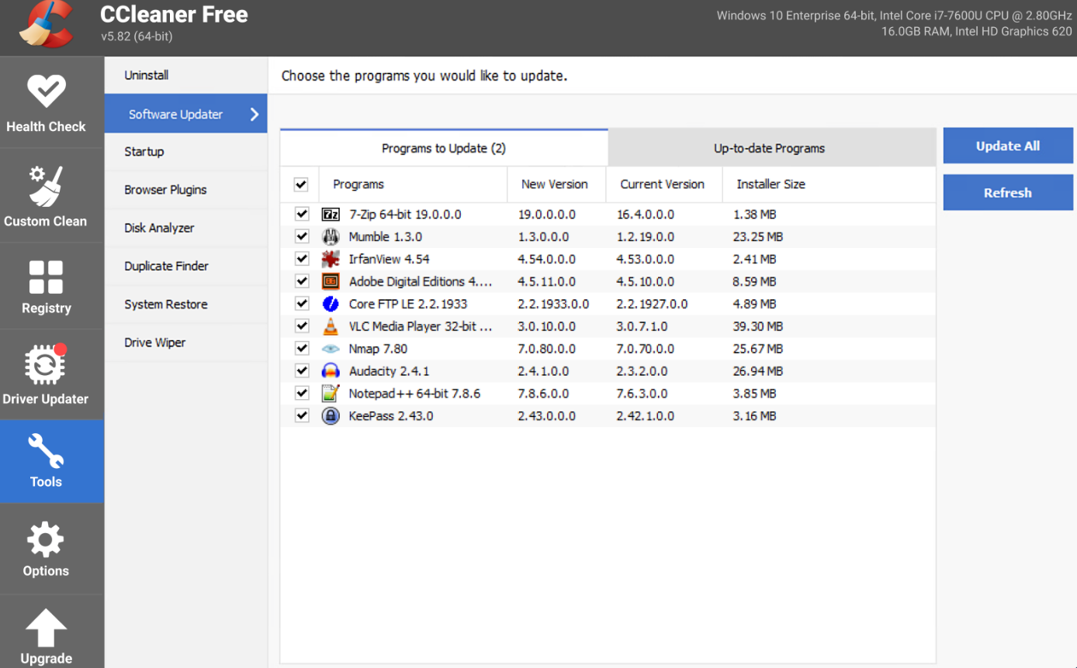This screenshot has width=1077, height=668.
Task: Toggle the select-all programs checkbox
Action: (x=301, y=184)
